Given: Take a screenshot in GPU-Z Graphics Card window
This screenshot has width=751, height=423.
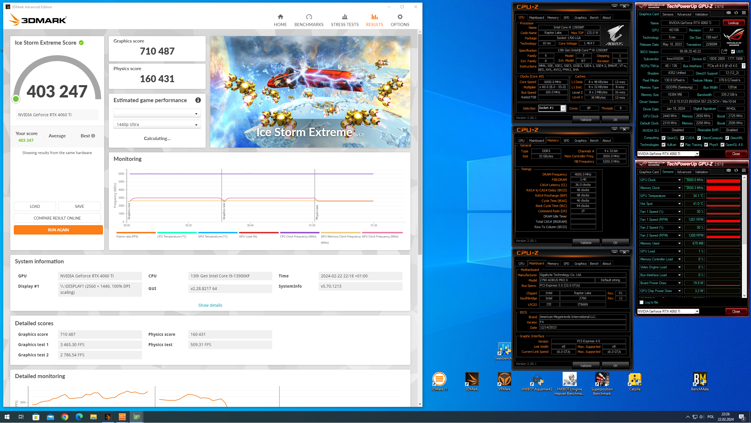Looking at the screenshot, I should pos(729,13).
